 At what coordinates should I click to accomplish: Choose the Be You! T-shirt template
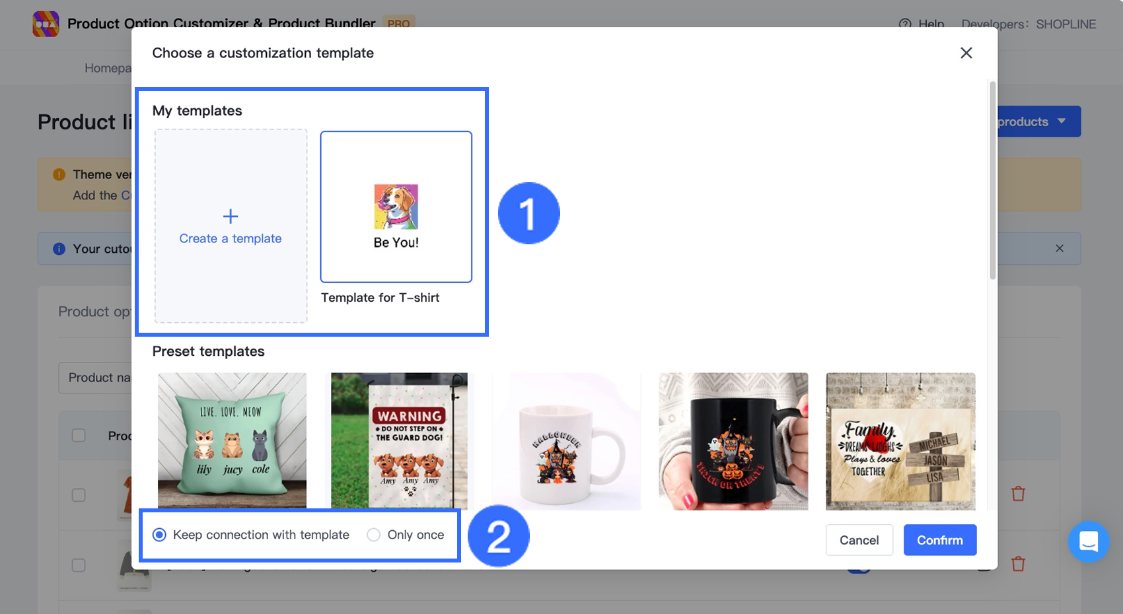pos(396,207)
